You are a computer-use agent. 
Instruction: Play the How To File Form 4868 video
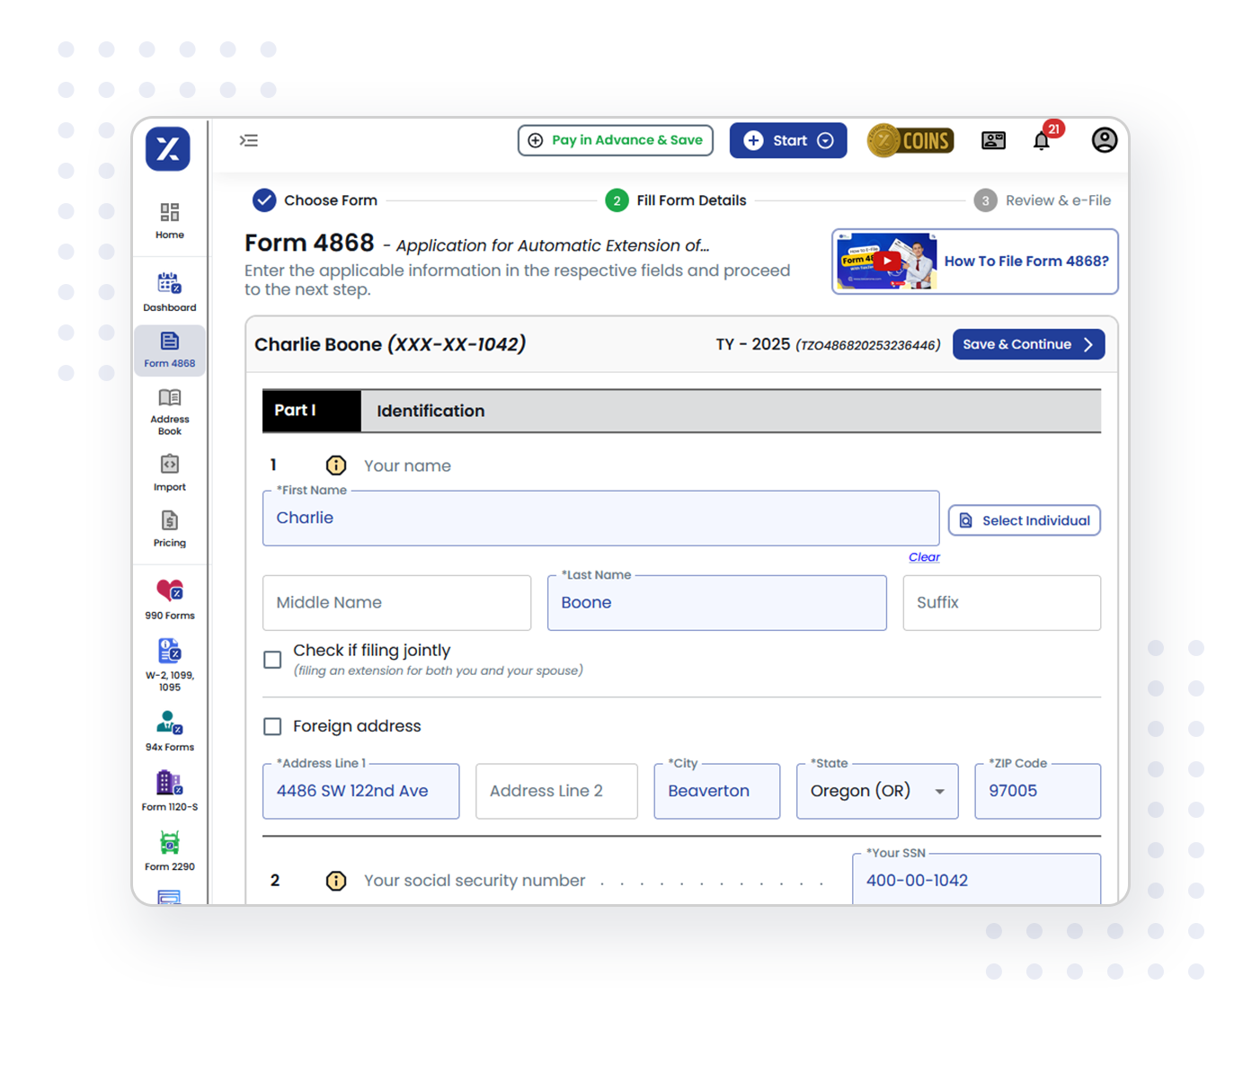(x=887, y=262)
